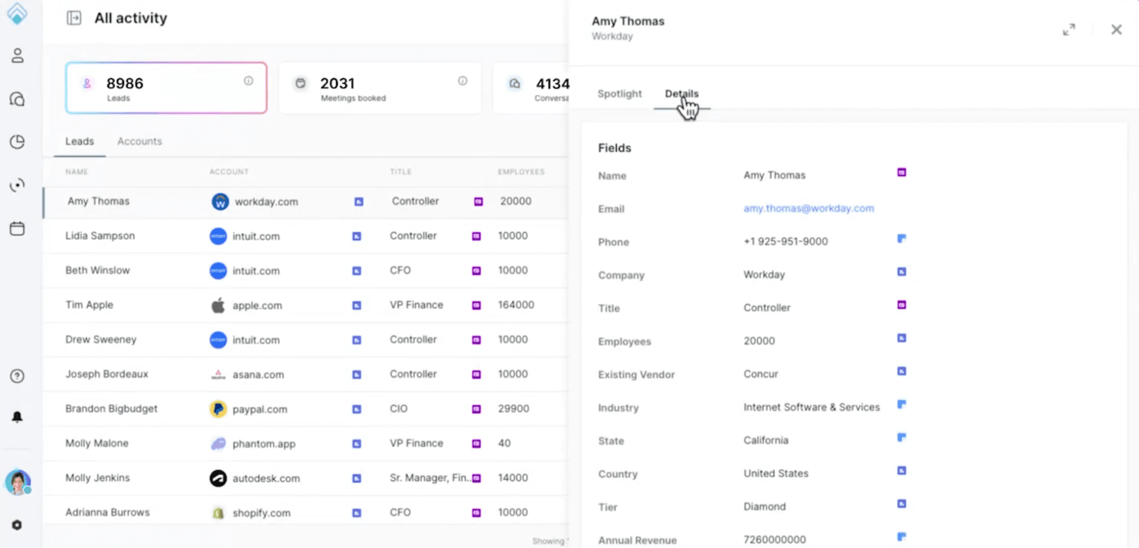Click the NAME column header
This screenshot has height=548, width=1139.
(x=77, y=172)
